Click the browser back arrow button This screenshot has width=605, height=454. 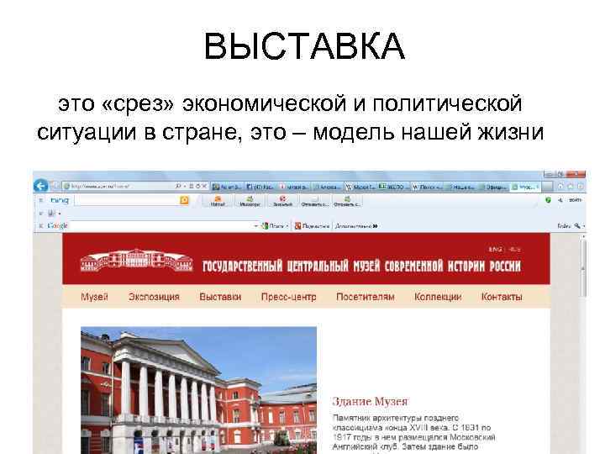pyautogui.click(x=40, y=186)
